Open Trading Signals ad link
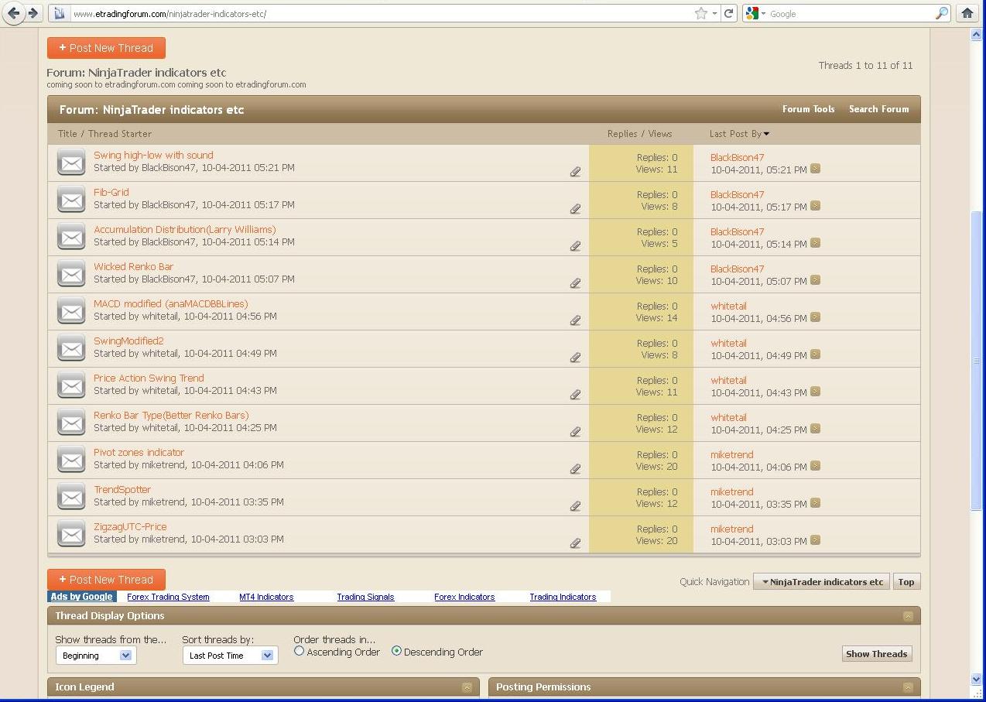The image size is (986, 702). coord(365,597)
